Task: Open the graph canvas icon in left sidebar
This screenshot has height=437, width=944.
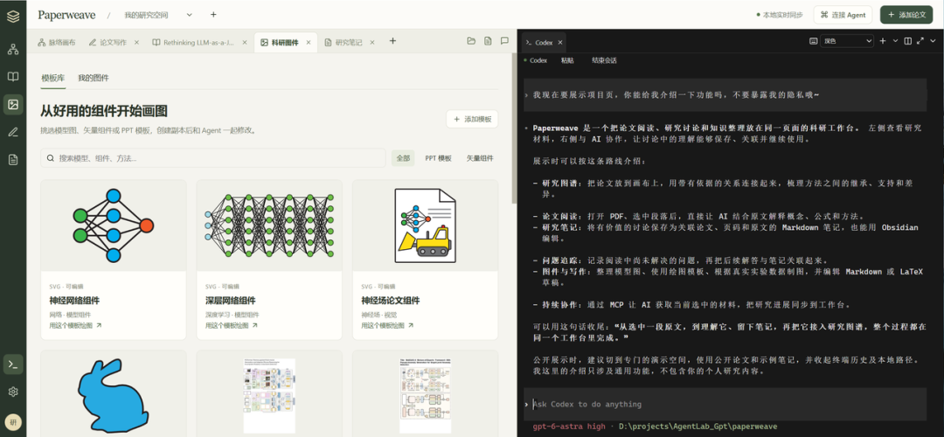Action: (12, 49)
